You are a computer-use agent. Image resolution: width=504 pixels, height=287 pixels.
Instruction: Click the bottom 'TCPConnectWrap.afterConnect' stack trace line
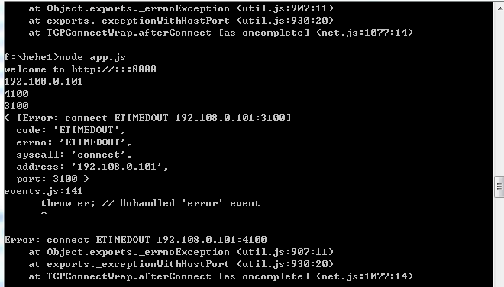coord(221,276)
